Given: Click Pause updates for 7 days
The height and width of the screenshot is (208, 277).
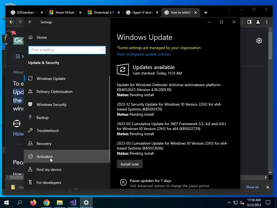Looking at the screenshot, I should click(150, 181).
